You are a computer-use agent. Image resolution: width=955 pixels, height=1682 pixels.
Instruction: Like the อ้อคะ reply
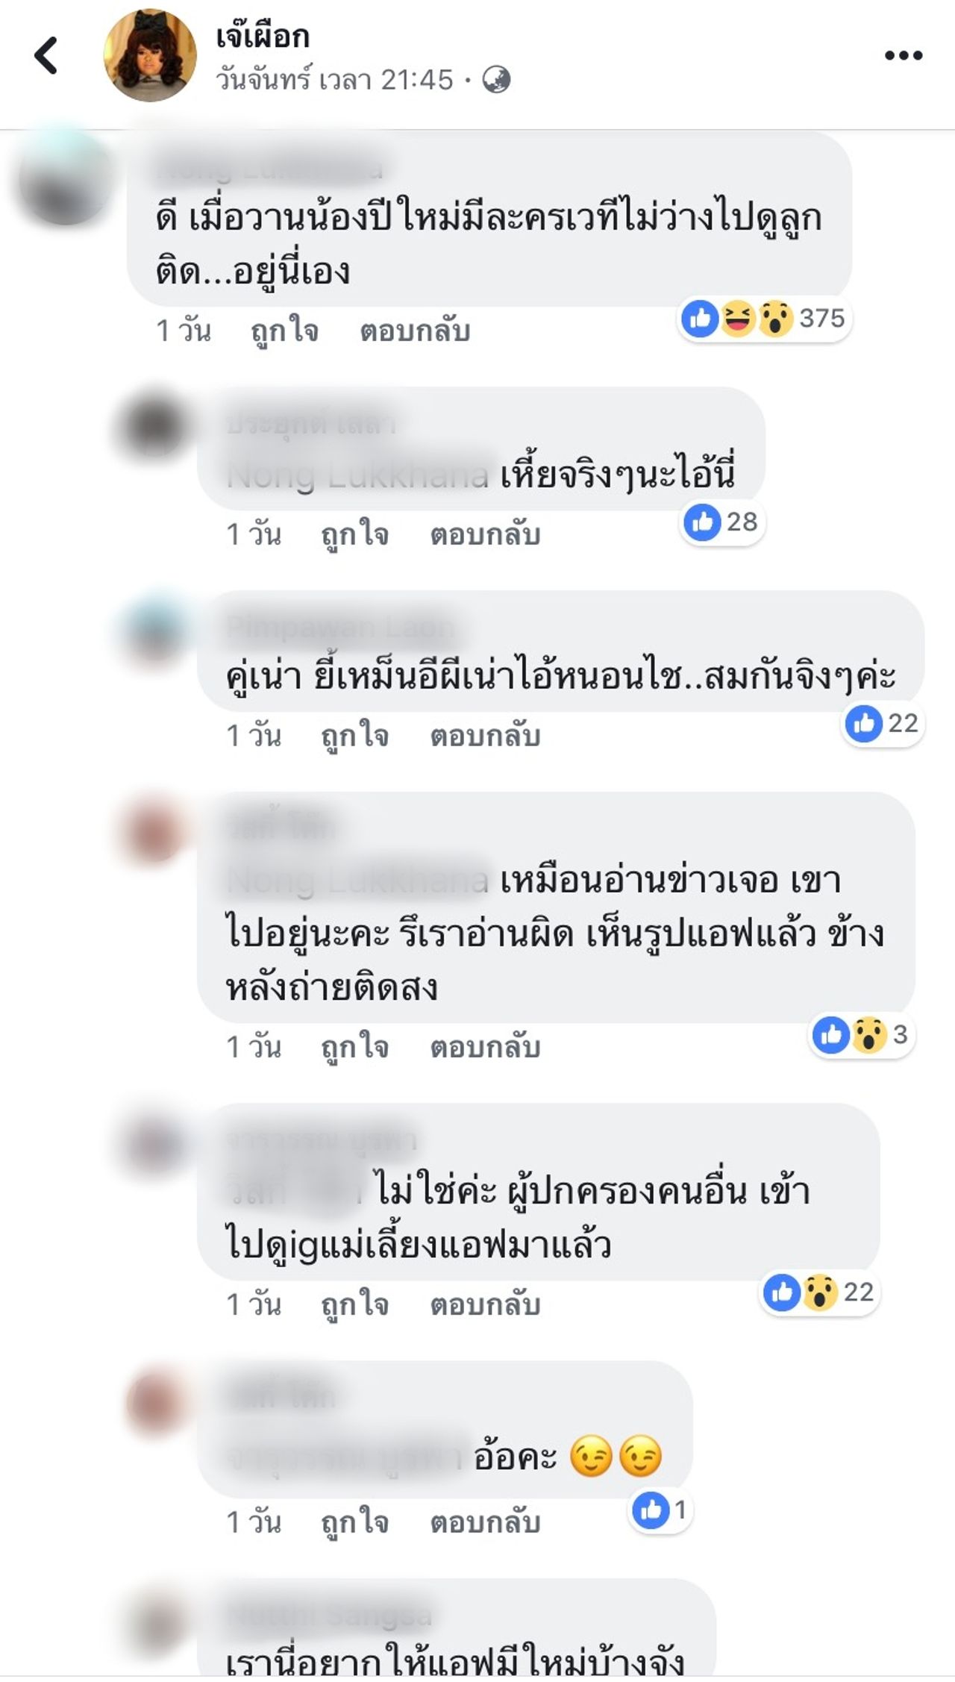coord(354,1522)
